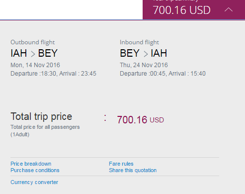Click Share this quotation link

[x=133, y=170]
